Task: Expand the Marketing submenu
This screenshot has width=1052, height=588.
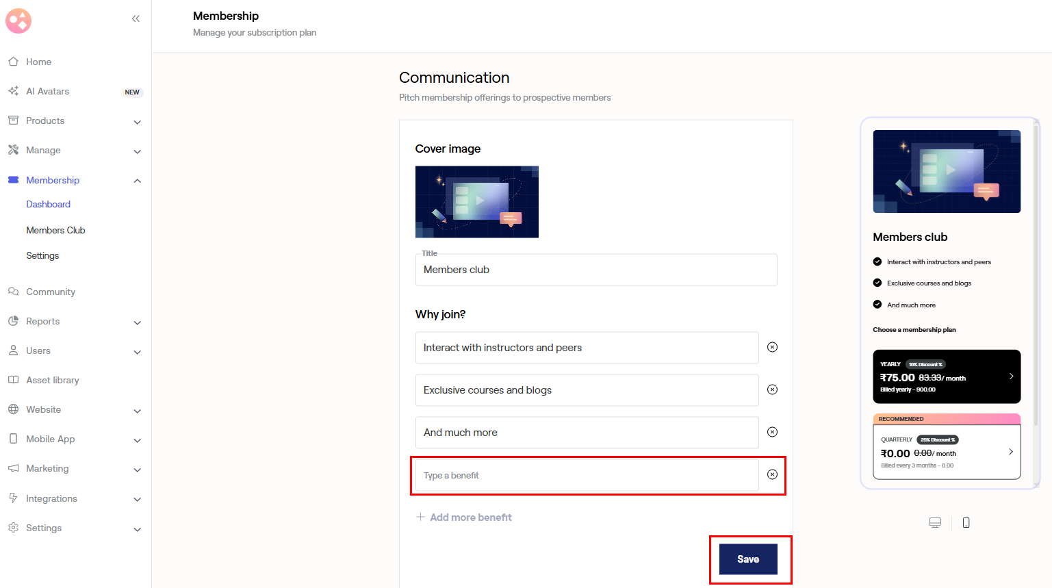Action: [137, 470]
